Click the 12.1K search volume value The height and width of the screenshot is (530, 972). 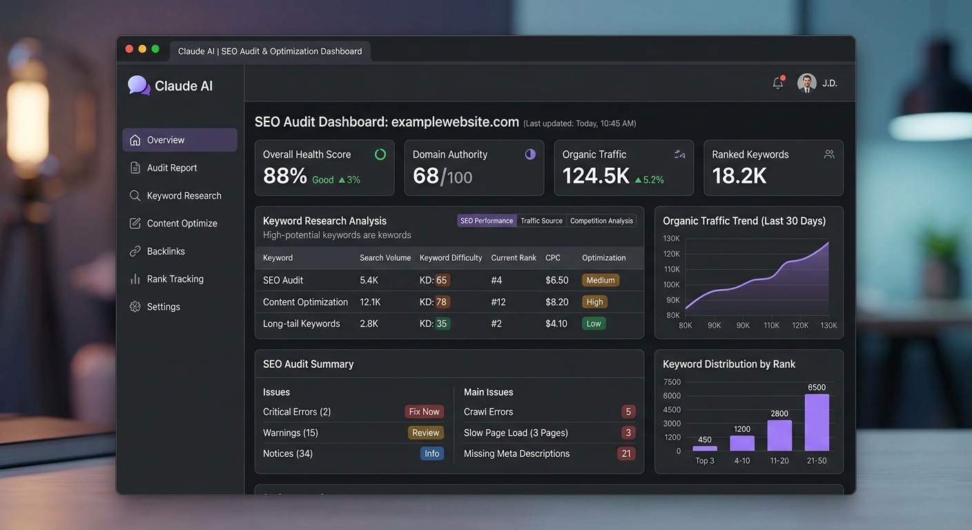pyautogui.click(x=371, y=302)
